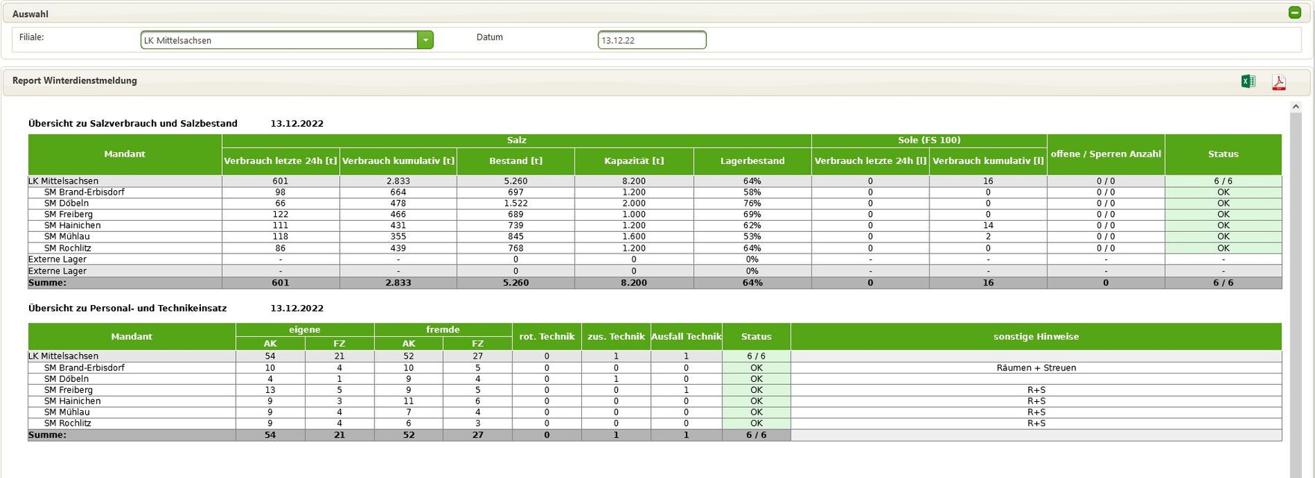Export the report to Excel

[1248, 82]
